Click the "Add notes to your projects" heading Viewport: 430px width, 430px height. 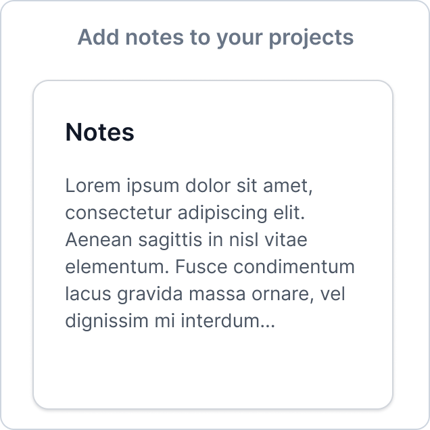pos(216,38)
